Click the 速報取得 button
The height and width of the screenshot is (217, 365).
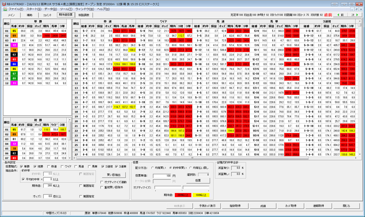319,206
